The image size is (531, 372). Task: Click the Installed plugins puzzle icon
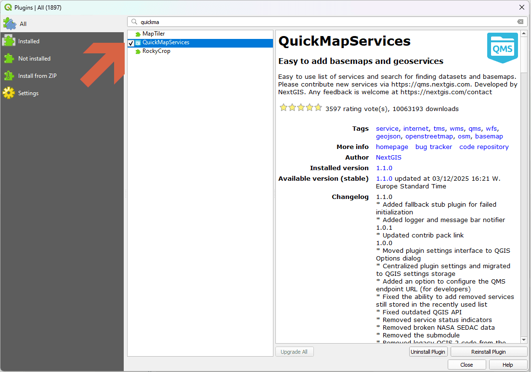pyautogui.click(x=9, y=41)
